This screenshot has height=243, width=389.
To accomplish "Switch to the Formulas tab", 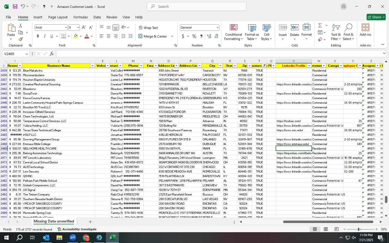I will (x=81, y=17).
